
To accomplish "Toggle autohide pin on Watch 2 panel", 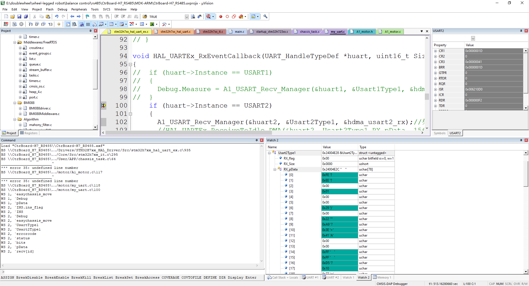I will 521,140.
